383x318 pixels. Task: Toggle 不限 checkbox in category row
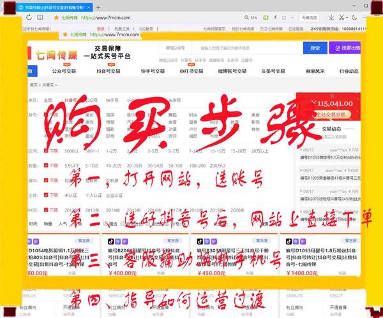(46, 115)
